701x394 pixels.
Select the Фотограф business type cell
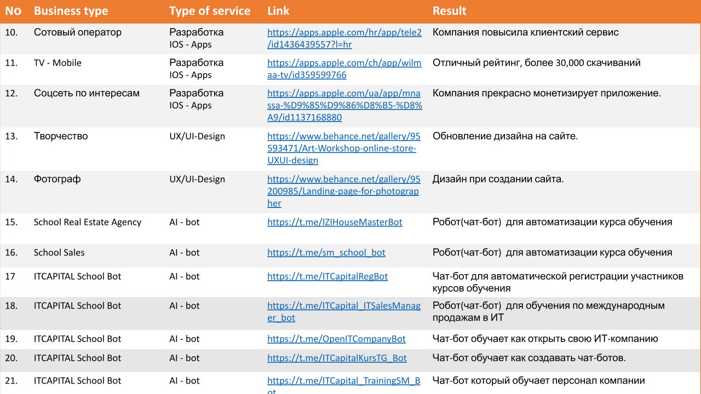tap(57, 179)
